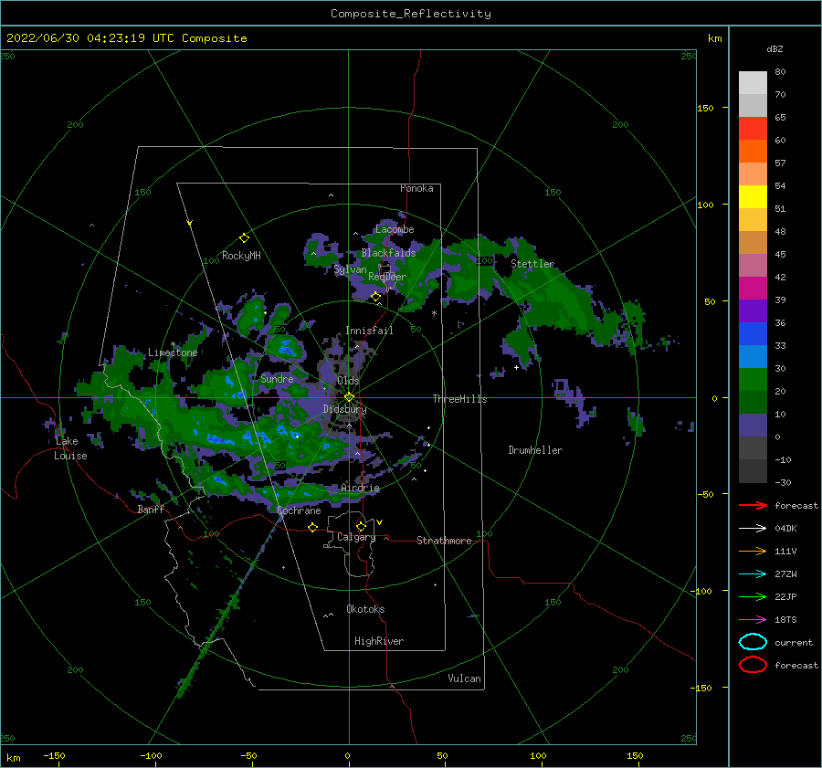The height and width of the screenshot is (768, 822).
Task: Pick the dark orange swatch between 60 and 57 dBZ
Action: (753, 151)
